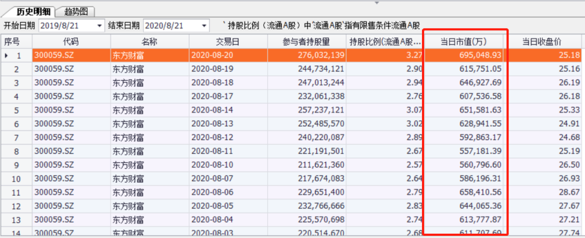This screenshot has height=238, width=585.
Task: Open the 结束日期 dropdown arrow
Action: (204, 26)
